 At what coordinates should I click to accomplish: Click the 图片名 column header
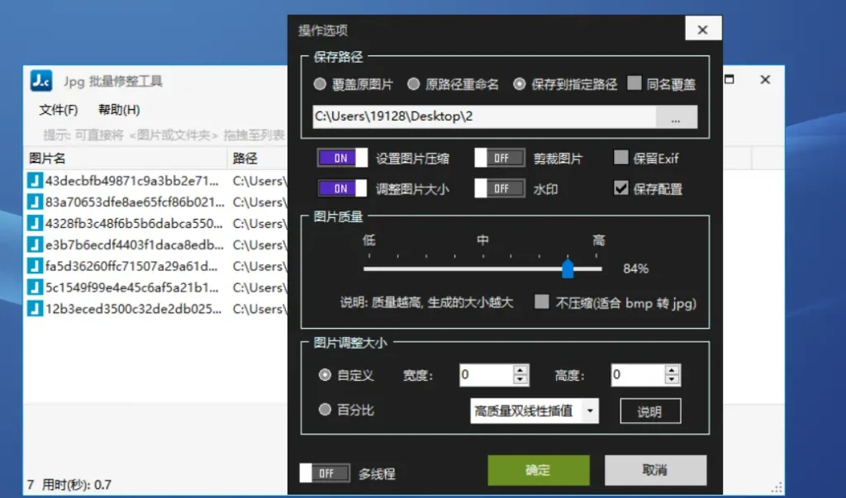point(126,158)
